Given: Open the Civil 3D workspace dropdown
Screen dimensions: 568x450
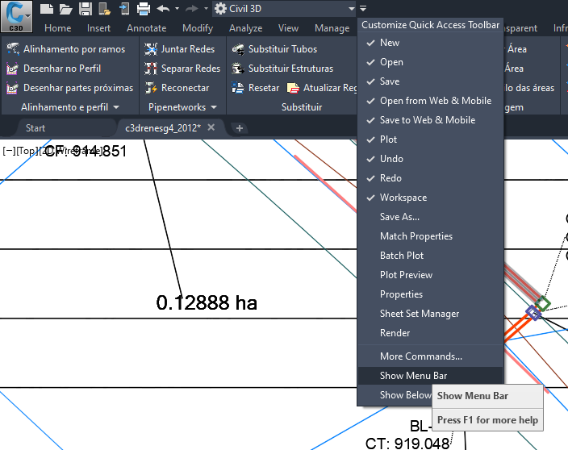Looking at the screenshot, I should (x=284, y=9).
